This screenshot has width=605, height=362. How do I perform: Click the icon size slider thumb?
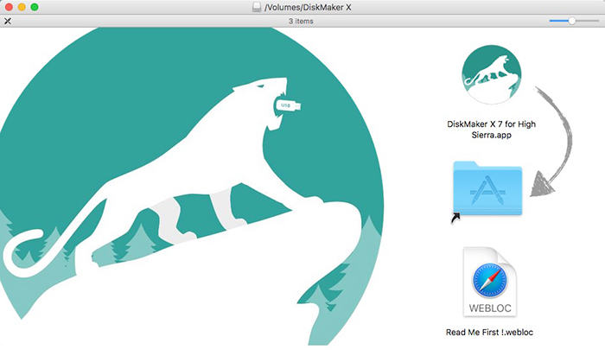coord(571,20)
